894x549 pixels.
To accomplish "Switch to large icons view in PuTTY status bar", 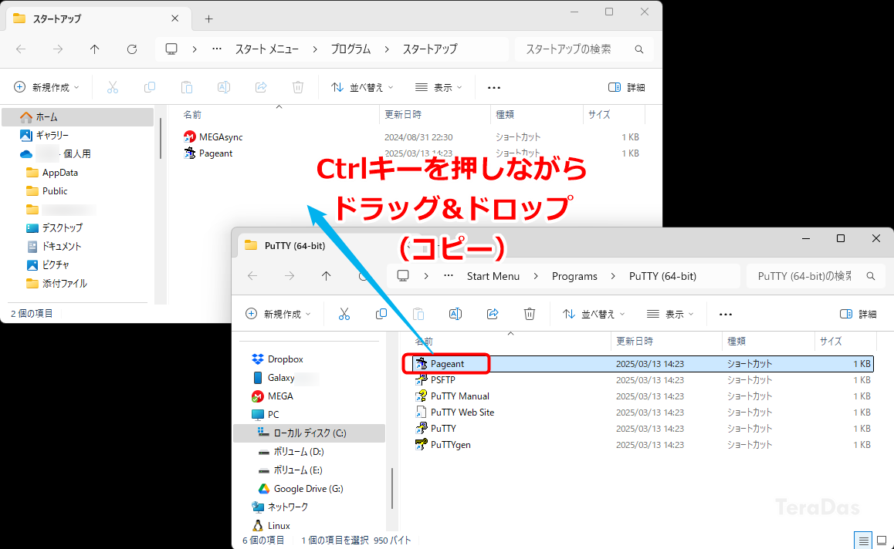I will (x=882, y=541).
